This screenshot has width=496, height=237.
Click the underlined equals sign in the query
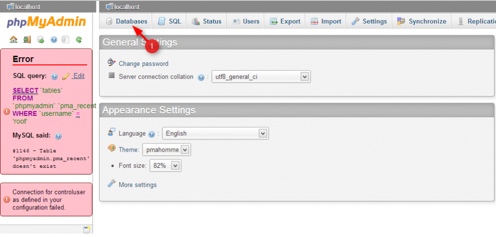(78, 113)
